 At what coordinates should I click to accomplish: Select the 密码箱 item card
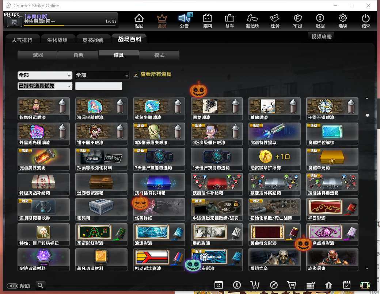coord(101,209)
